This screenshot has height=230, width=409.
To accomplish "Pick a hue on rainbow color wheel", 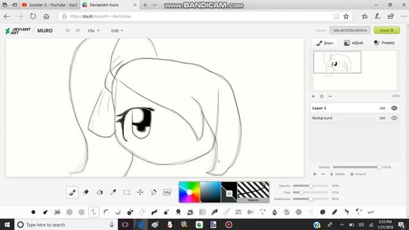I will point(189,192).
